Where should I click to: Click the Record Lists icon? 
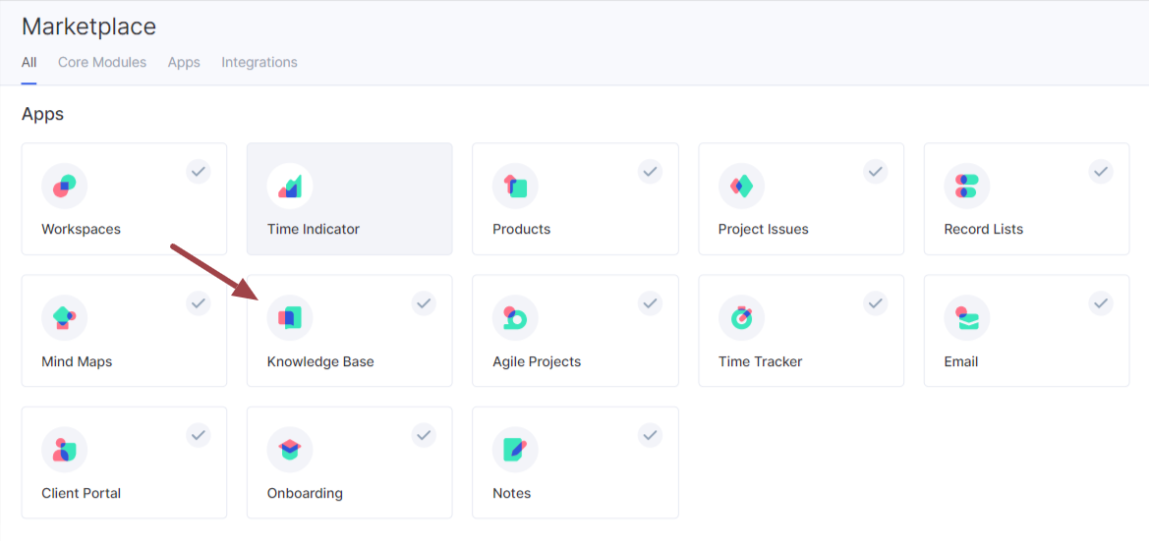(x=966, y=186)
